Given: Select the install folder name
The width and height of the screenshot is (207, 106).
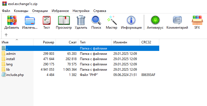Looking at the screenshot, I should pos(10,59).
